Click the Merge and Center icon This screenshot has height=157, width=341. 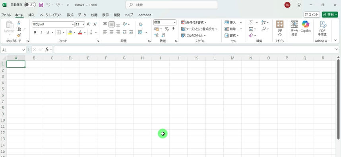tap(140, 32)
